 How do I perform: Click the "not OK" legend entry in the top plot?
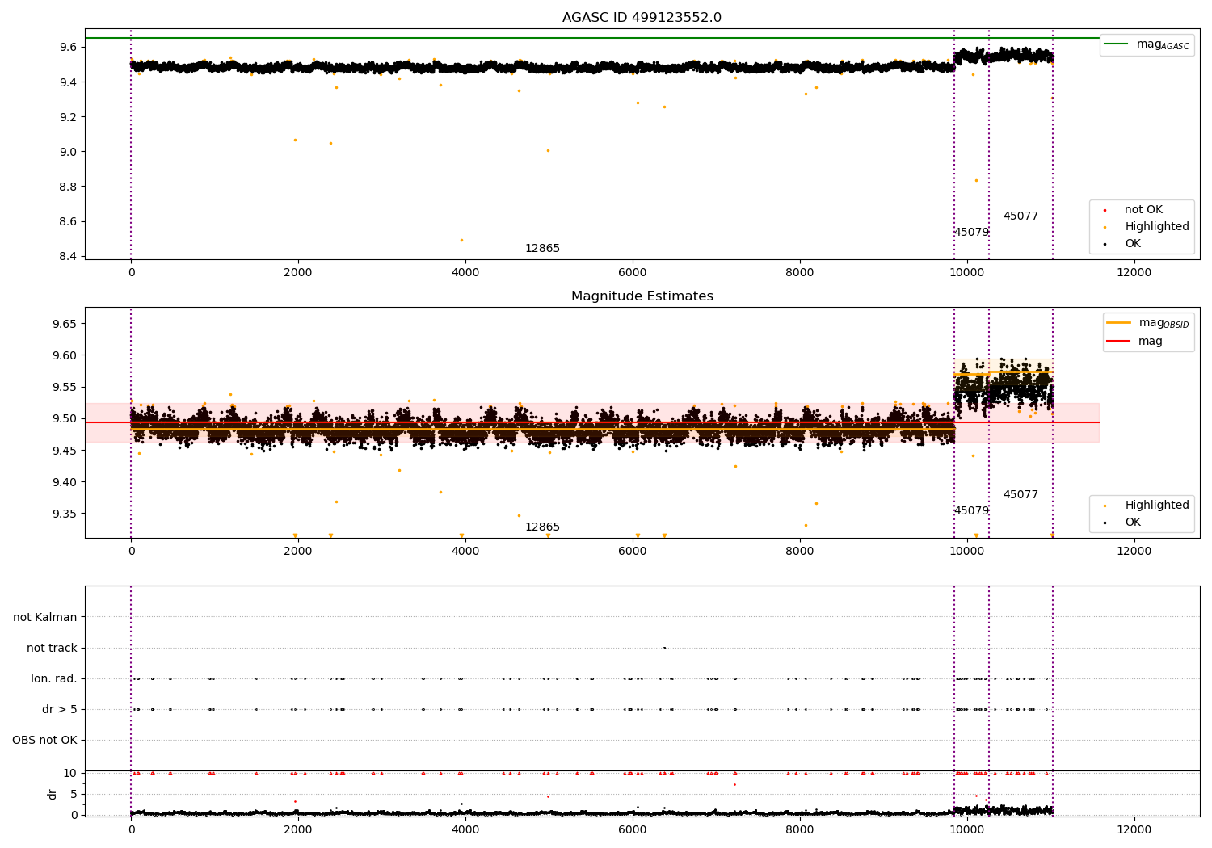tap(1143, 210)
